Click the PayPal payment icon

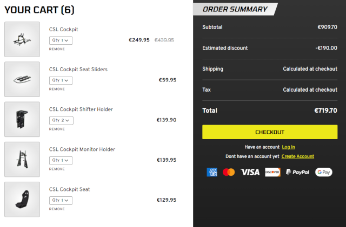click(297, 172)
